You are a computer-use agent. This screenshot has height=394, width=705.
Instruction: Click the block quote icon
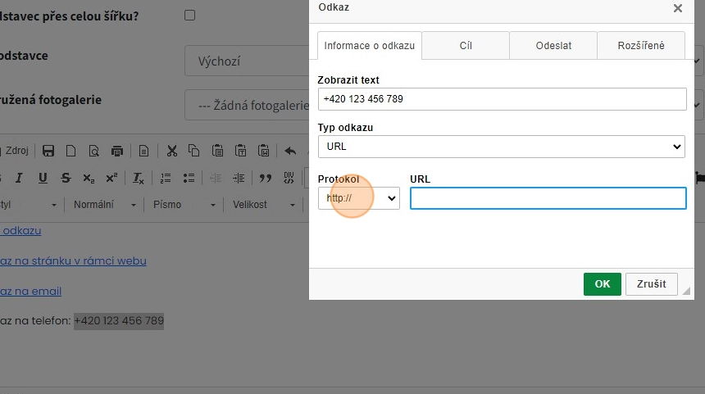265,178
